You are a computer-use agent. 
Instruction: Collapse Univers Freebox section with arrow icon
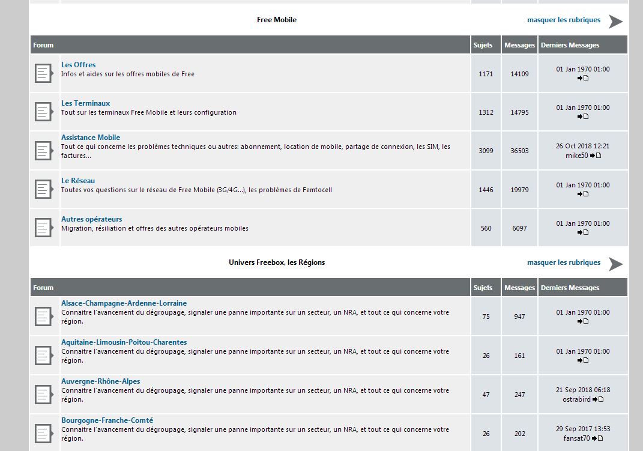pyautogui.click(x=615, y=264)
